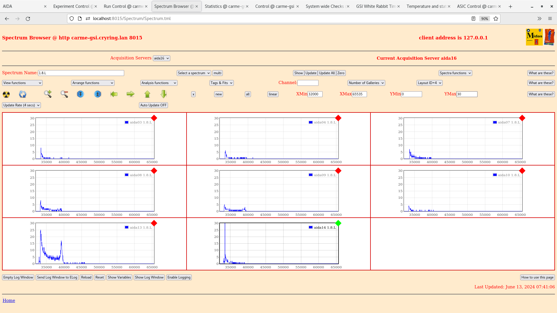Toggle the Auto Update OFF button
557x313 pixels.
click(x=153, y=105)
